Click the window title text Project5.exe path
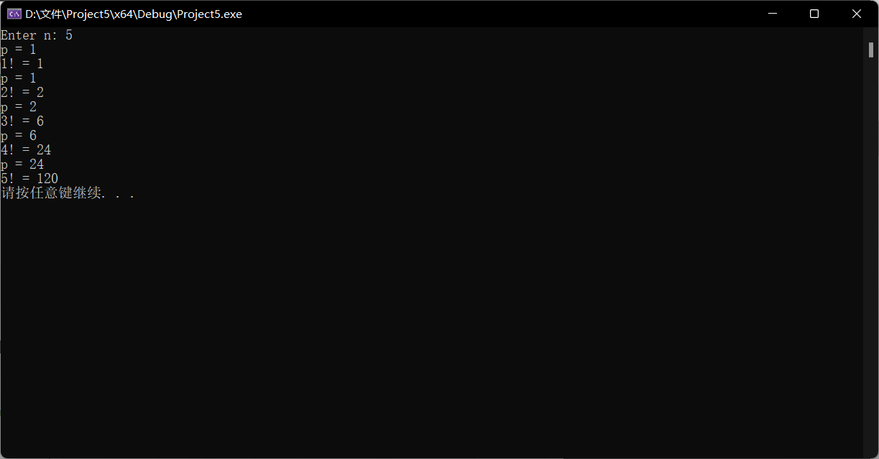Screen dimensions: 879x459 click(x=134, y=14)
